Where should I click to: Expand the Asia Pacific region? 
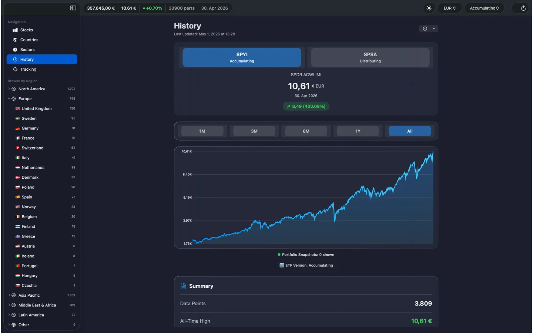(x=9, y=295)
